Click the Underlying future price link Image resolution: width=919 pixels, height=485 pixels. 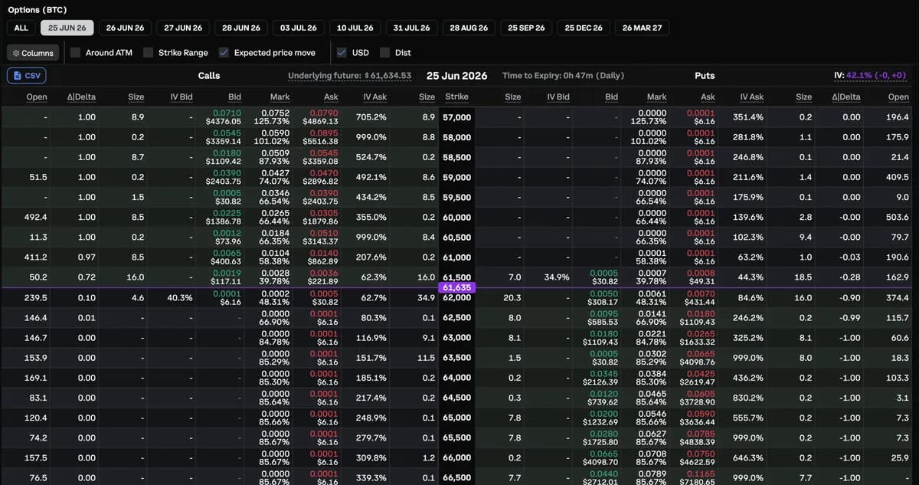349,76
